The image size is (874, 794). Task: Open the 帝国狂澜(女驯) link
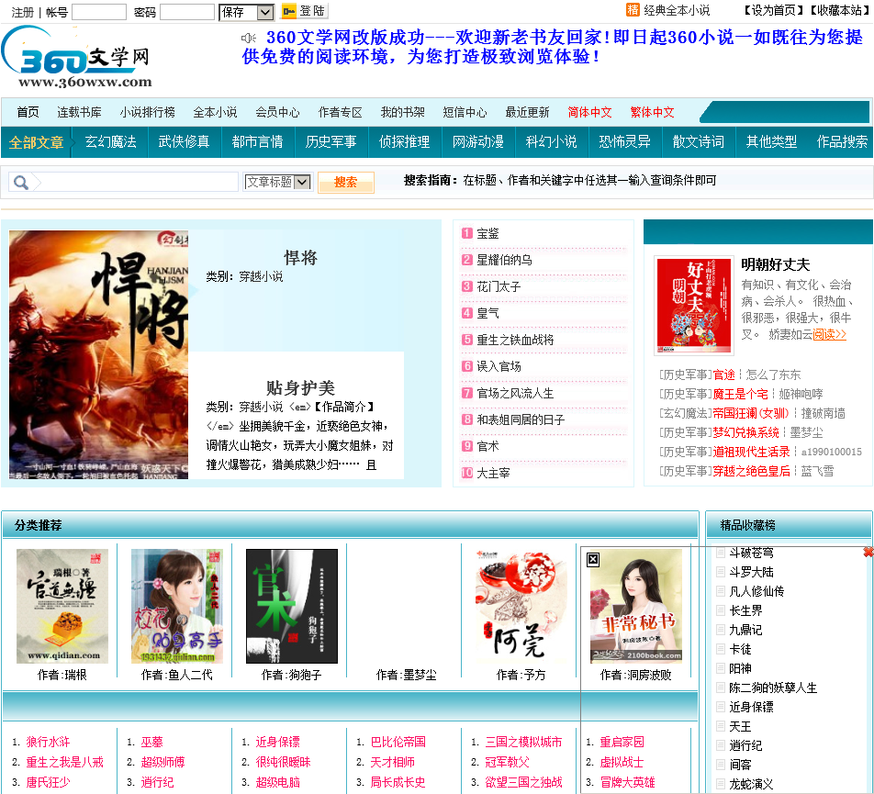point(751,413)
